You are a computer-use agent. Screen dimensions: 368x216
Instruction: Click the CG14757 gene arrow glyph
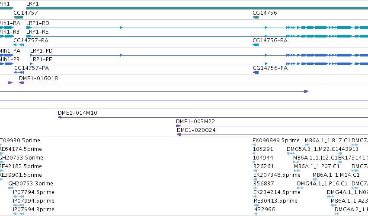pyautogui.click(x=18, y=17)
